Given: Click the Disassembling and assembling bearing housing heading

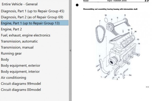Looking at the screenshot, I should tap(110, 9).
